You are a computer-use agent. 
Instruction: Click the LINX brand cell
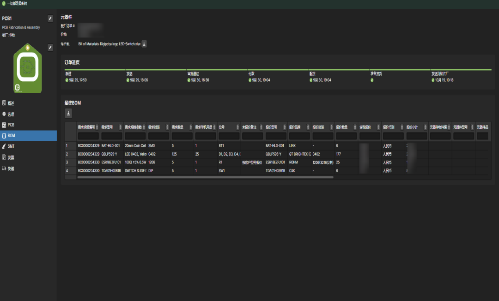[299, 145]
